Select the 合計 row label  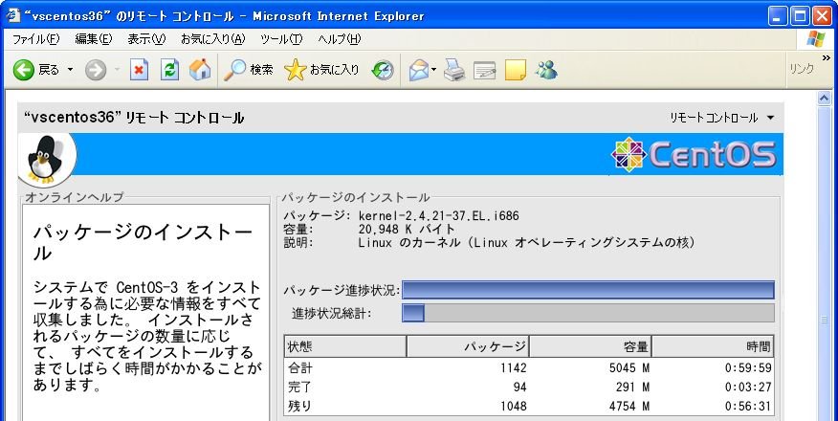[299, 368]
